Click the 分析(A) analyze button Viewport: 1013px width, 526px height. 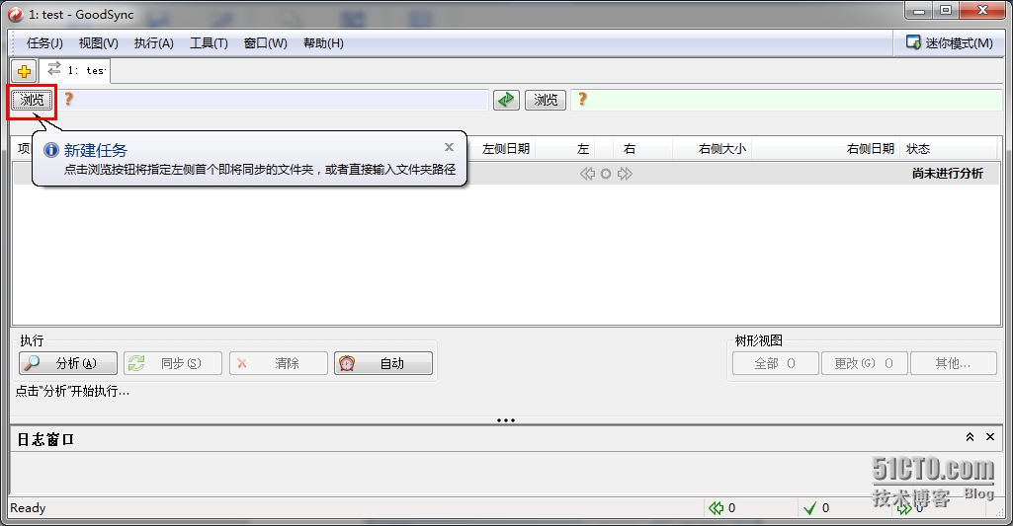[68, 363]
